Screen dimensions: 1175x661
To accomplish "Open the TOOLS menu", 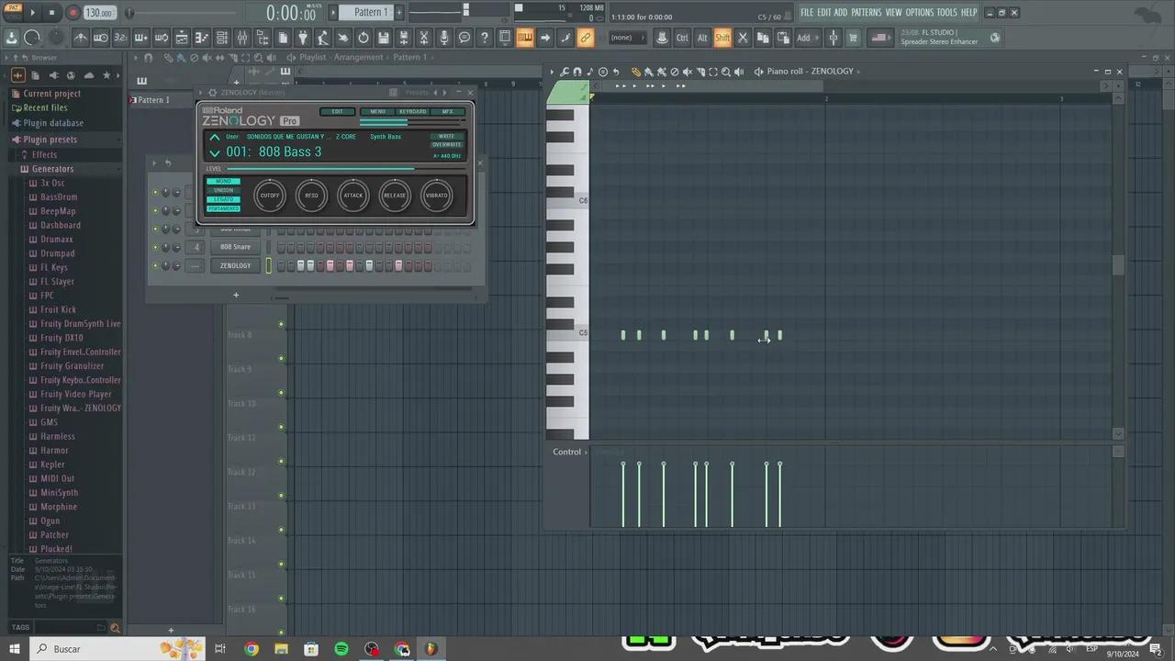I will [x=946, y=13].
